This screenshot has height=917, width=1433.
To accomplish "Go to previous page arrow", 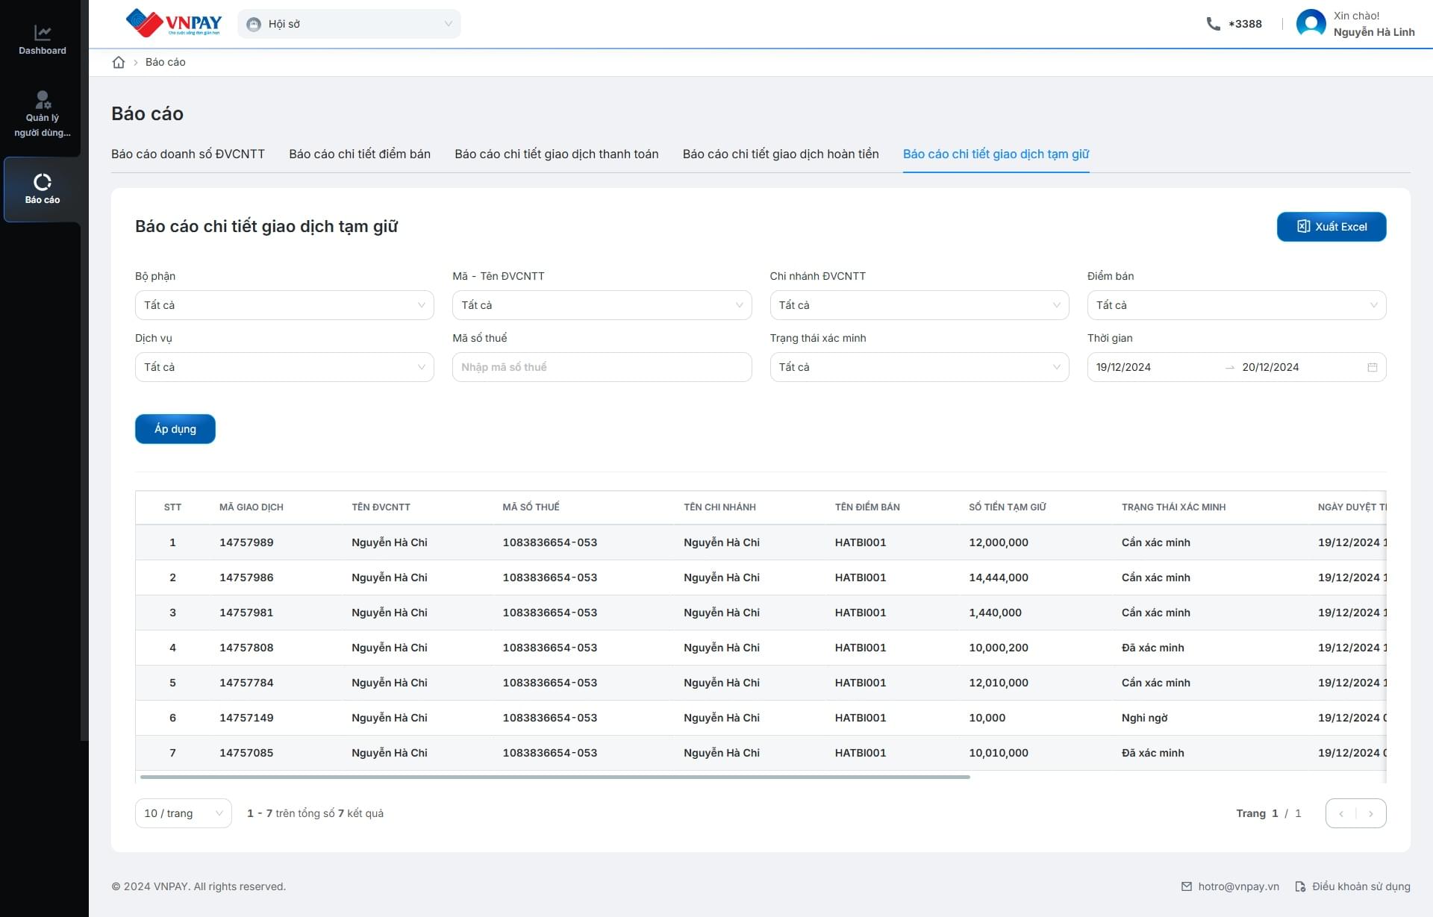I will (x=1341, y=813).
